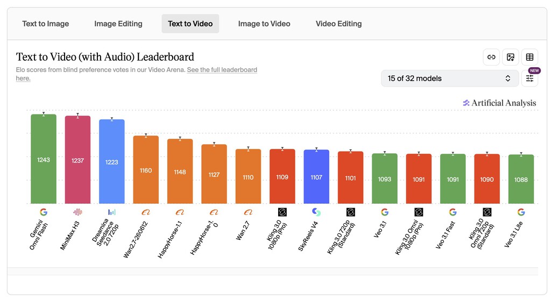Image resolution: width=551 pixels, height=300 pixels.
Task: Click the Text to Video (with Audio) Leaderboard heading
Action: pyautogui.click(x=105, y=57)
